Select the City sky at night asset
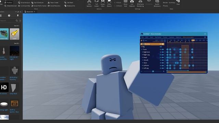Screen dimensions: 219x123 (14, 53)
